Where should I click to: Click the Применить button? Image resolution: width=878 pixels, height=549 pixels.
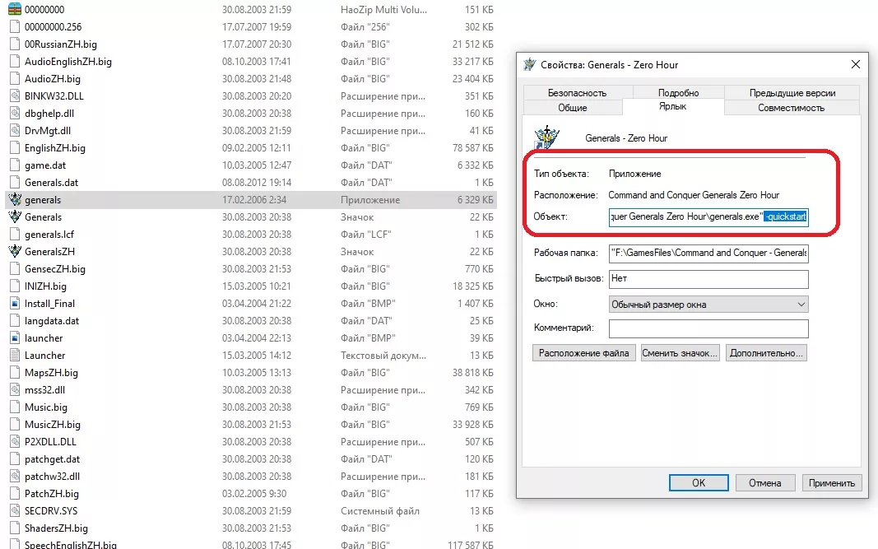tap(832, 483)
